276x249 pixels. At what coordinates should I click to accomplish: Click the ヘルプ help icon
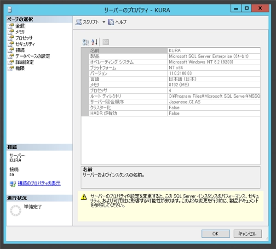point(111,22)
